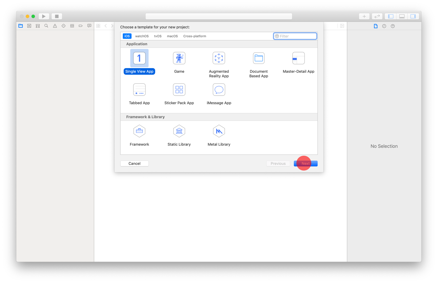Open the Find navigator magnifier

(46, 26)
